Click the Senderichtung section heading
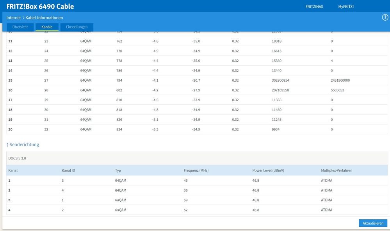Viewport: 390px width, 231px height. tap(24, 145)
